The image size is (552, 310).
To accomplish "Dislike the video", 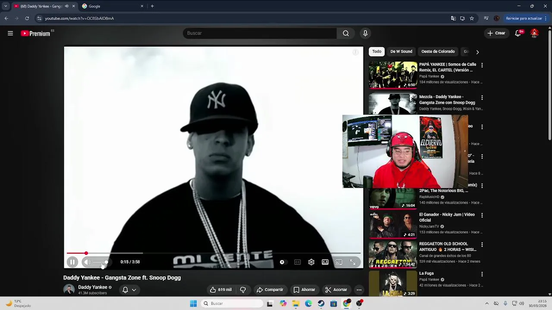I will 243,290.
